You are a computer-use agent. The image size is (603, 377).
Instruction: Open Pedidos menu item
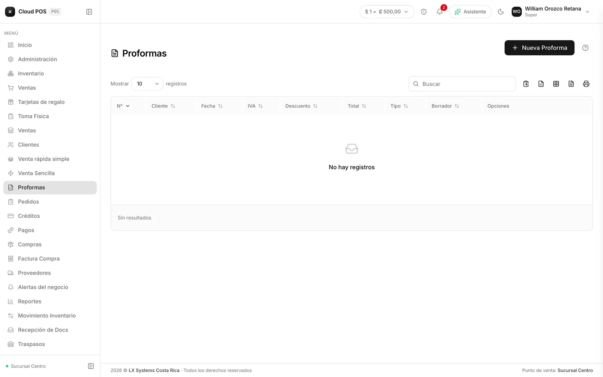50,202
